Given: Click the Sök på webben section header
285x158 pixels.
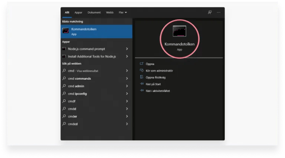Looking at the screenshot, I should point(72,63).
